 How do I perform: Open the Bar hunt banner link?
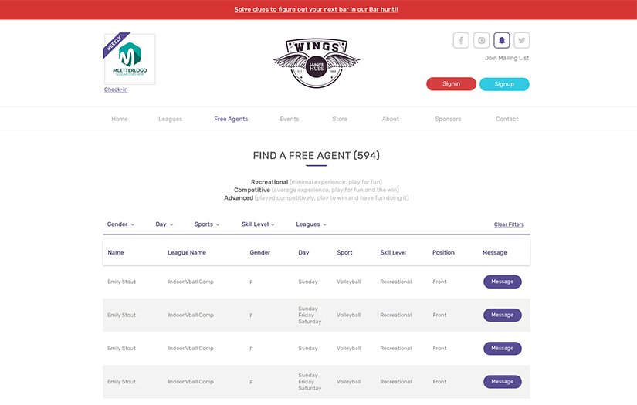[x=316, y=9]
